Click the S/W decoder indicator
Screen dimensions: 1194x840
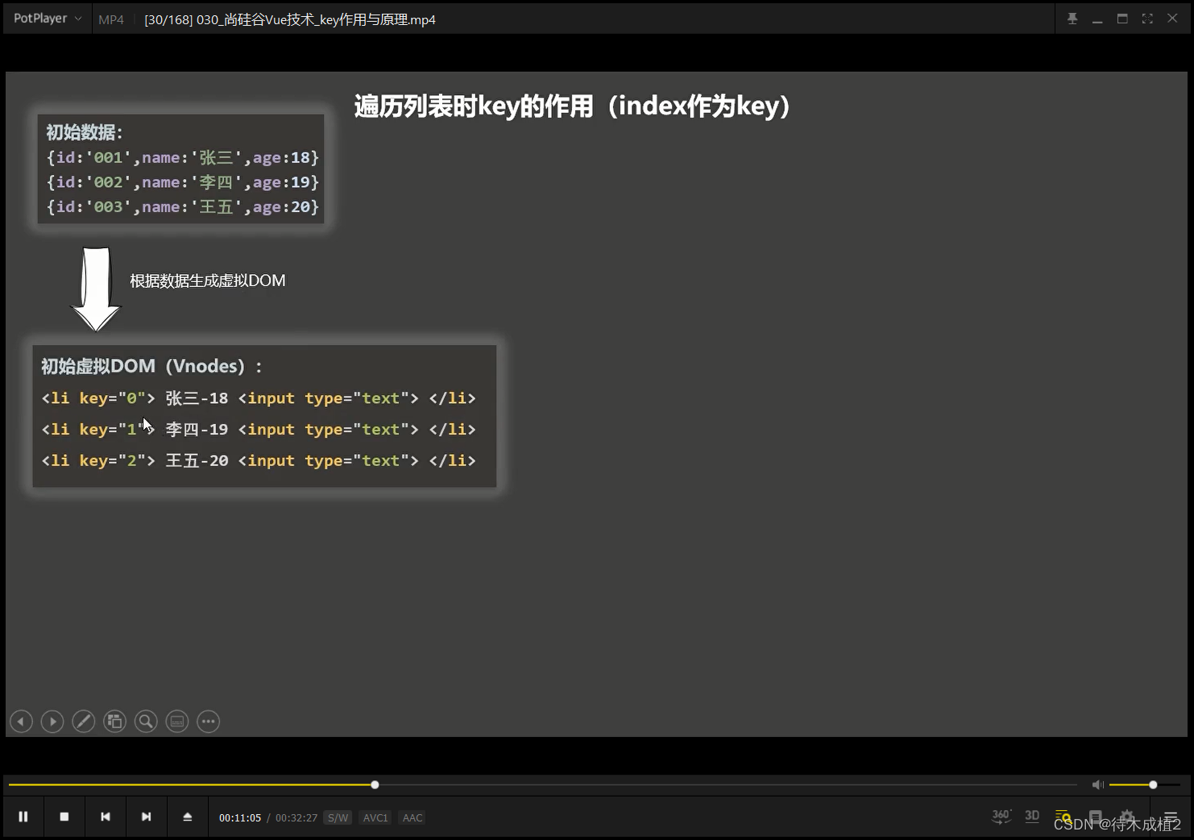click(x=338, y=817)
